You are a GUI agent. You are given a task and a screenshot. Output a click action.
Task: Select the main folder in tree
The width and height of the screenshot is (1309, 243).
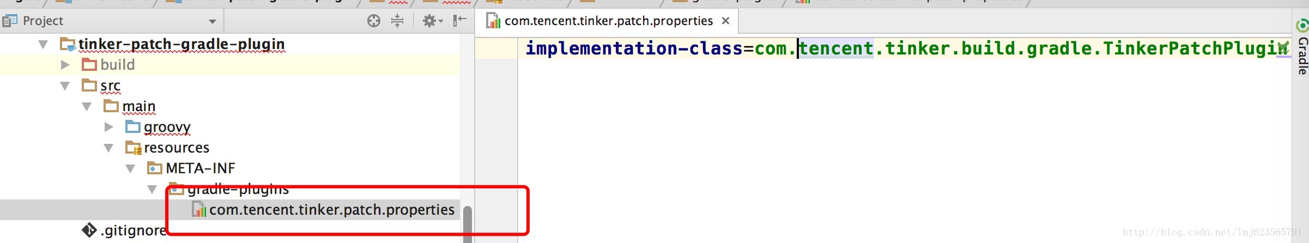point(139,106)
